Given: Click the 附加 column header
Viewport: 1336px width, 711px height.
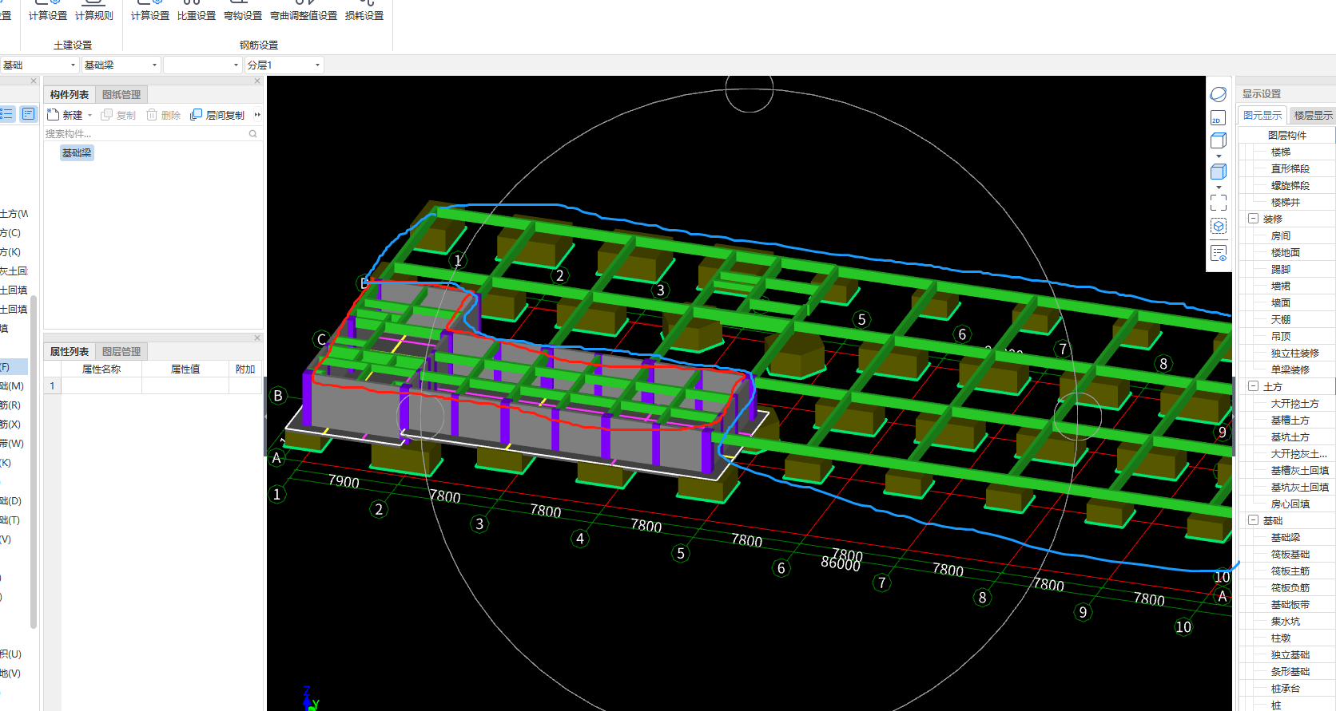Looking at the screenshot, I should coord(245,369).
